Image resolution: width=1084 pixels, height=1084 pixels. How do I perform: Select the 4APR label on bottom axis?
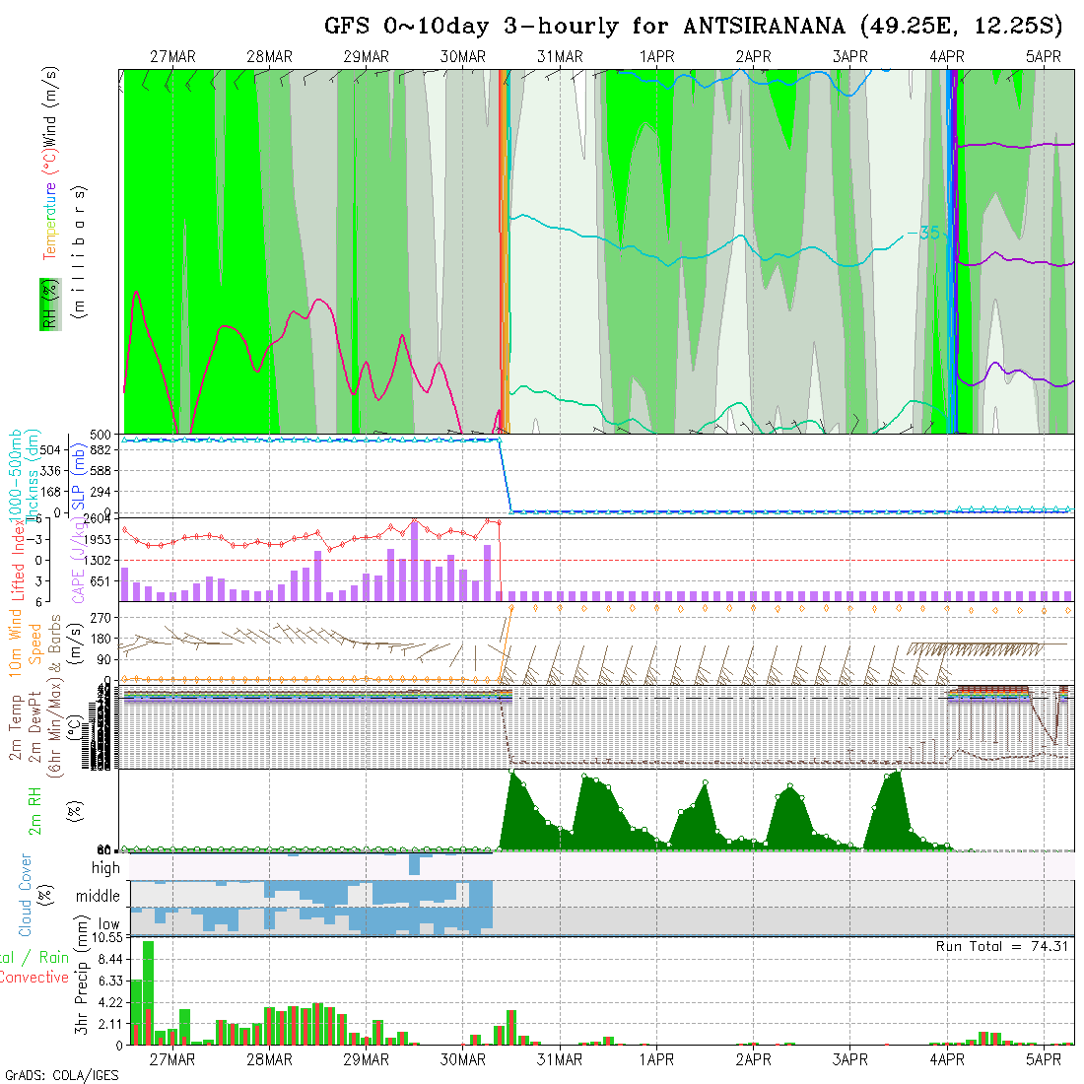[x=946, y=1059]
